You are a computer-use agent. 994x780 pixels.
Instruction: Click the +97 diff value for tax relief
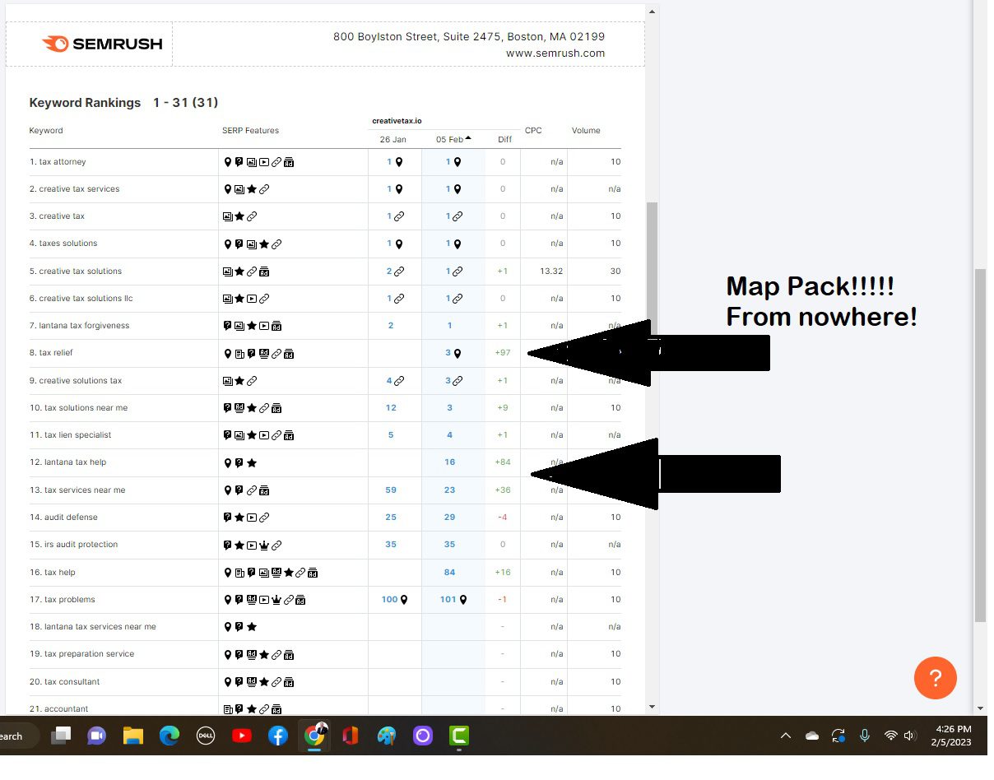[503, 353]
